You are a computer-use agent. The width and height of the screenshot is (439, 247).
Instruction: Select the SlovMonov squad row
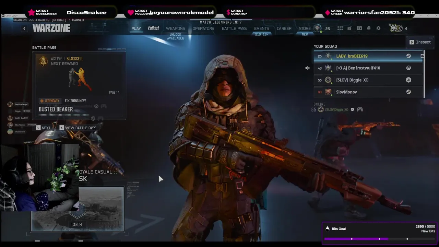coord(369,92)
